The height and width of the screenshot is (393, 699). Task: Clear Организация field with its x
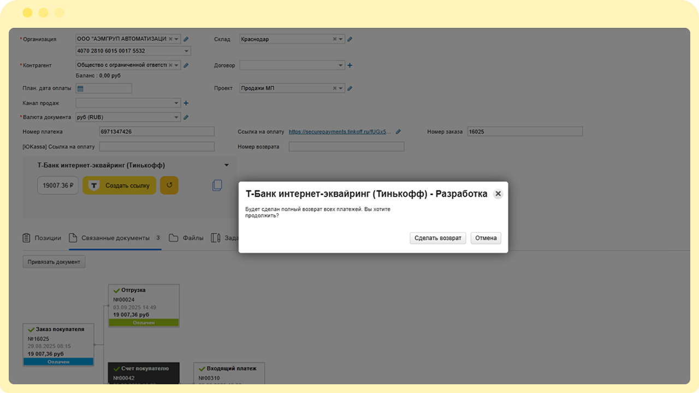pyautogui.click(x=170, y=39)
